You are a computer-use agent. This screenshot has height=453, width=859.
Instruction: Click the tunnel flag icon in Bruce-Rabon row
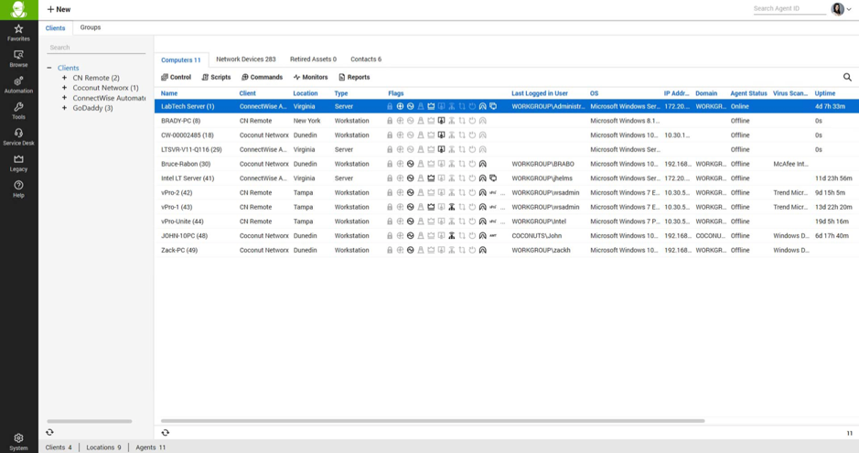coord(483,164)
